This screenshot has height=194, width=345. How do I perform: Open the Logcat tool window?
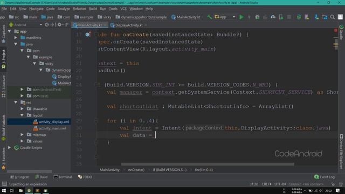[x=19, y=177]
